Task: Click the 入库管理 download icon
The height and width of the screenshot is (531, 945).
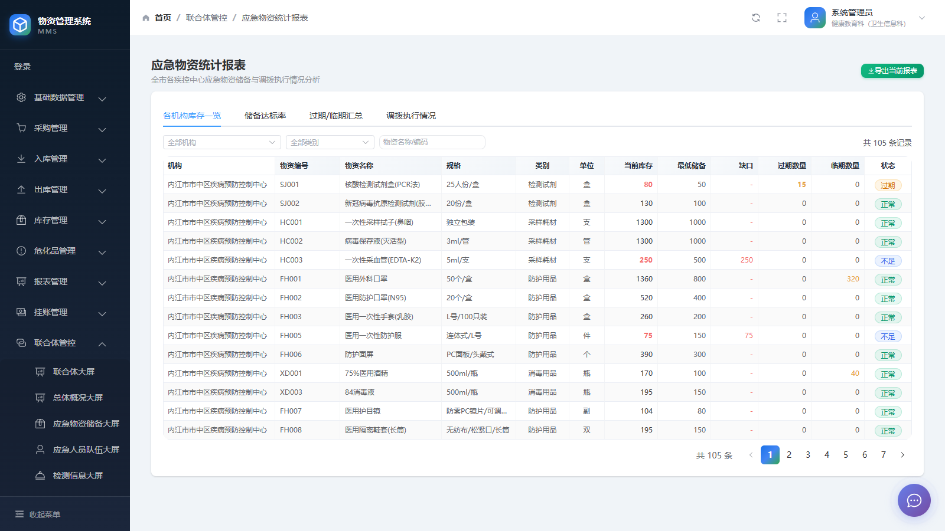Action: [21, 159]
